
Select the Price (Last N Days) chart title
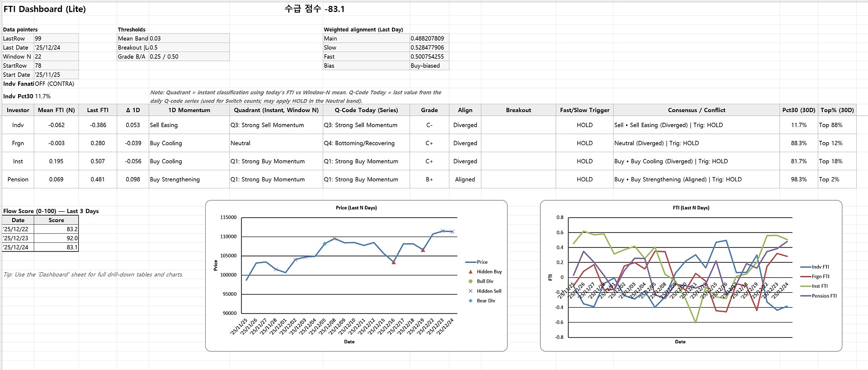pyautogui.click(x=356, y=208)
